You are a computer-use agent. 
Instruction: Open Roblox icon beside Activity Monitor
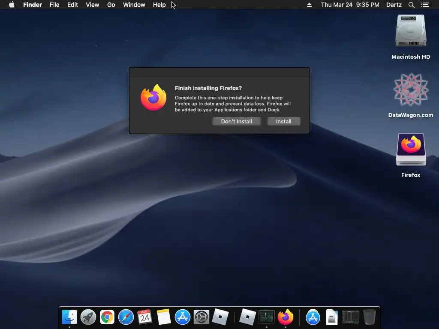point(247,317)
